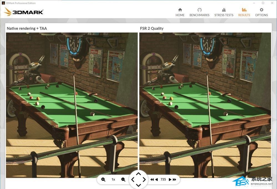Pan the view down with the down arrow
This screenshot has height=189, width=277.
139,185
